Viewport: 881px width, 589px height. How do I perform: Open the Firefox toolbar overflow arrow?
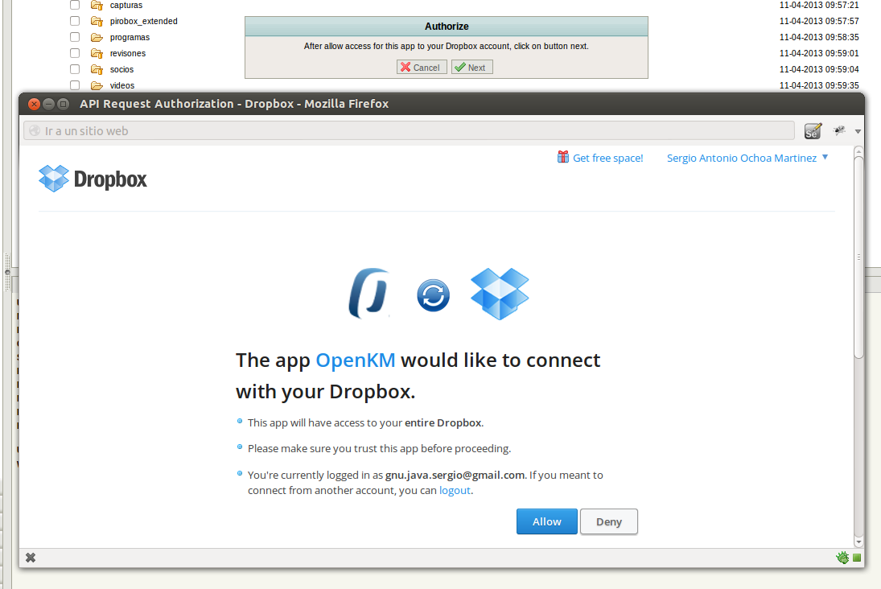pos(858,131)
